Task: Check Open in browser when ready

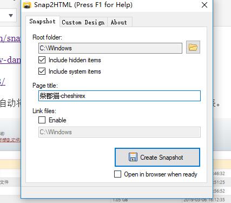Action: [117, 174]
